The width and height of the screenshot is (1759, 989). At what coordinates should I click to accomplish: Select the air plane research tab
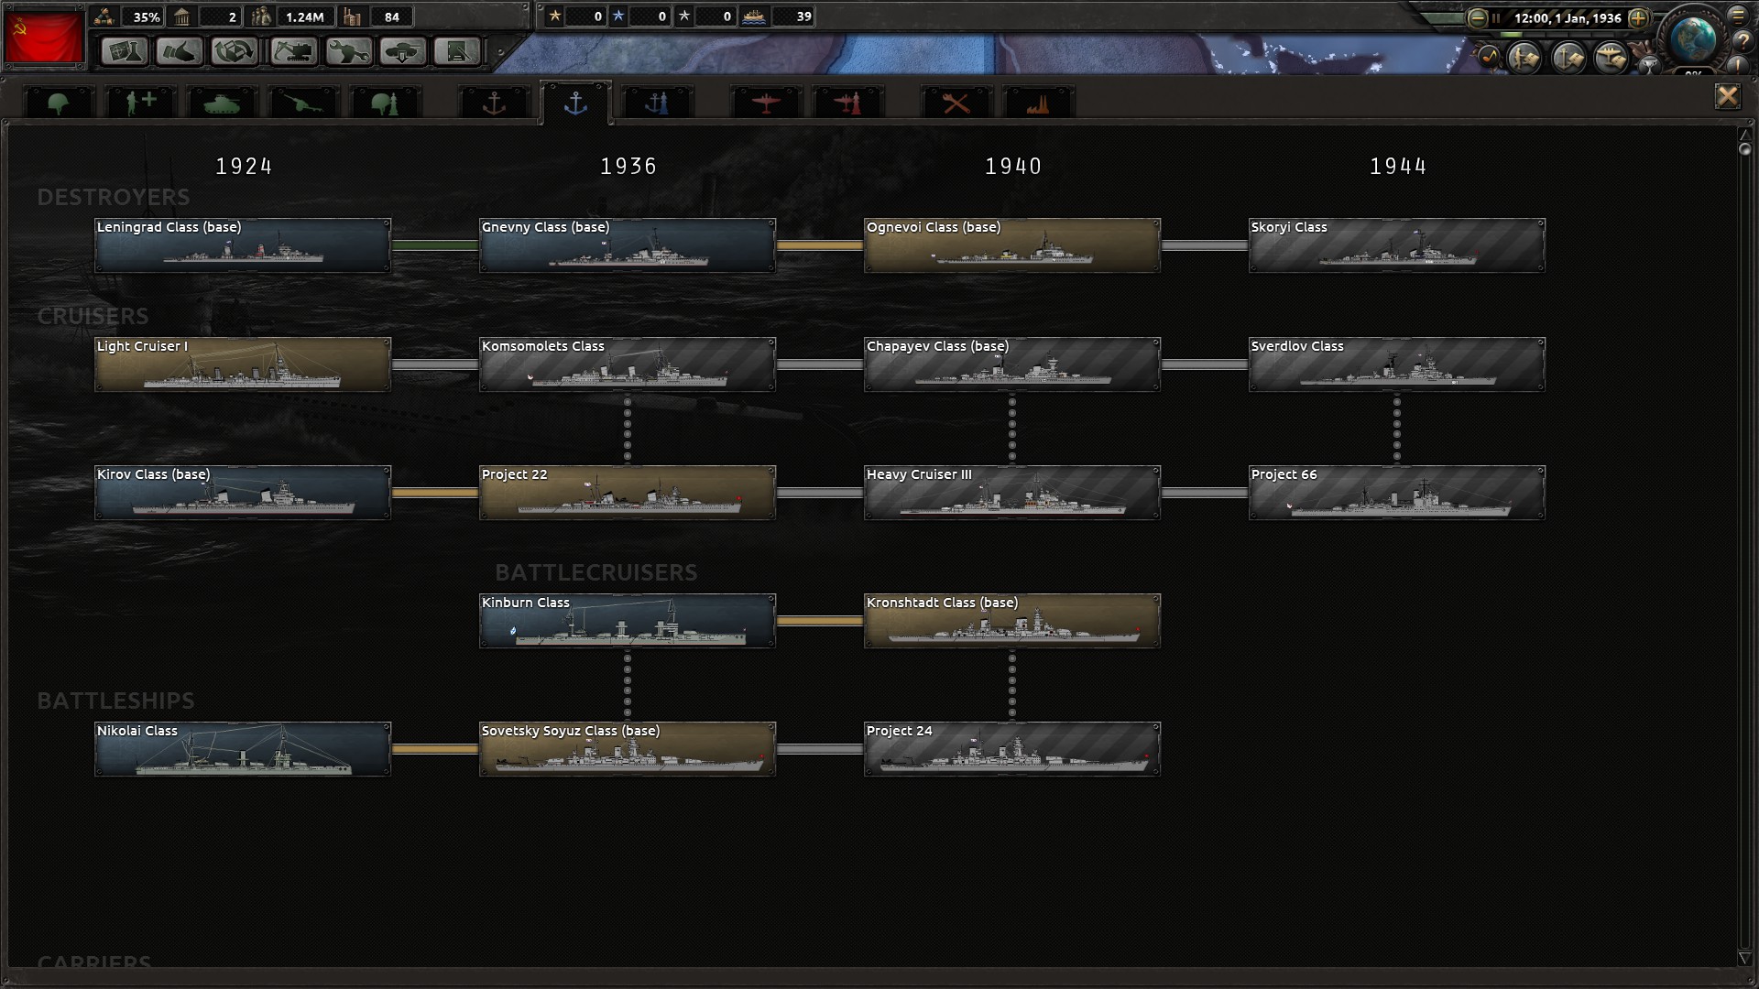pyautogui.click(x=766, y=103)
